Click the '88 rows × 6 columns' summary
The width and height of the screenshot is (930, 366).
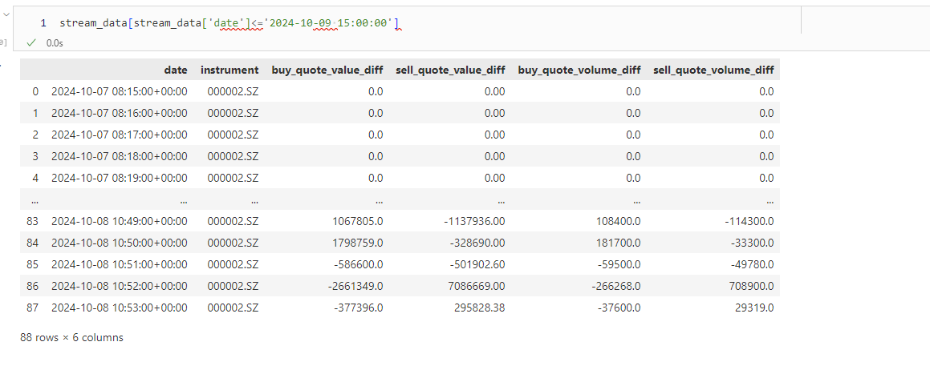coord(71,338)
